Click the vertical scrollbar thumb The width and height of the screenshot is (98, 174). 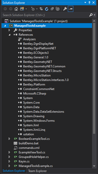point(94,78)
